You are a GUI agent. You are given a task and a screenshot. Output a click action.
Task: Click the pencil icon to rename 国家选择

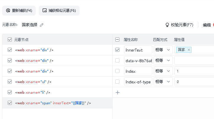42,25
